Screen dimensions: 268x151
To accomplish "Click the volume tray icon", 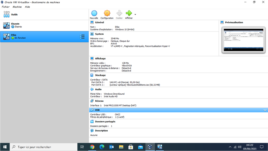I will (240, 147).
